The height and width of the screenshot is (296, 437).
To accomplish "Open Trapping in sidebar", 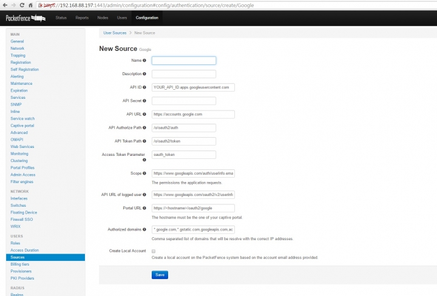I will click(x=18, y=55).
